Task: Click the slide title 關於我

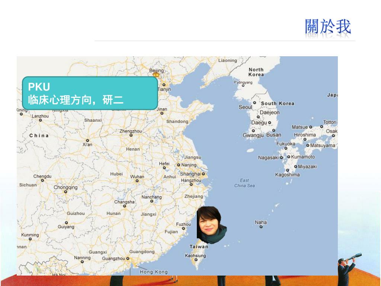Action: (328, 26)
